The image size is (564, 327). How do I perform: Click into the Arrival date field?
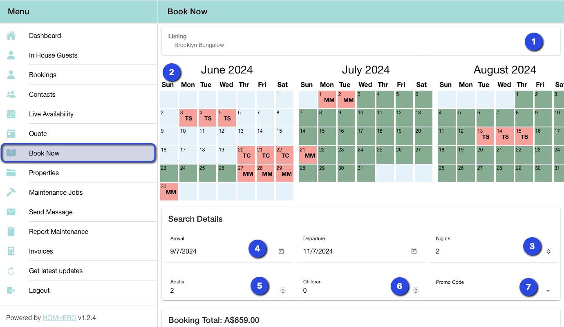204,251
